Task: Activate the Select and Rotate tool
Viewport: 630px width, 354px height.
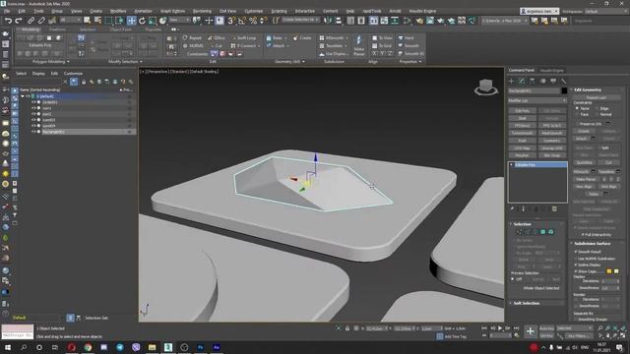Action: coord(142,21)
